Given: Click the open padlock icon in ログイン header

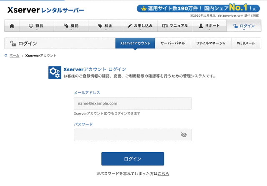Looking at the screenshot, I should click(x=13, y=43).
